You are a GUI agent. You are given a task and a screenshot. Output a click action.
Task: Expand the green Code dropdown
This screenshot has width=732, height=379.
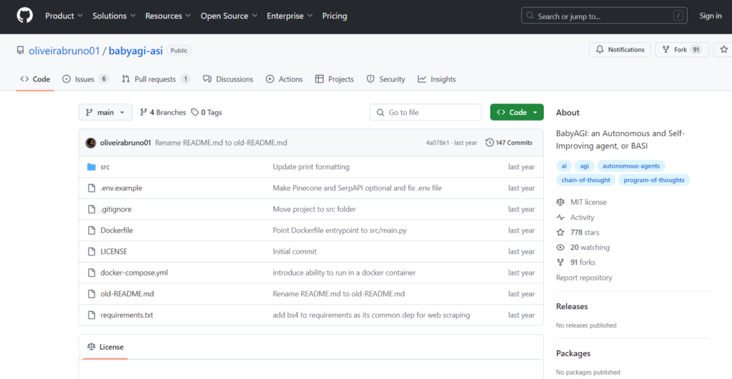(x=517, y=112)
